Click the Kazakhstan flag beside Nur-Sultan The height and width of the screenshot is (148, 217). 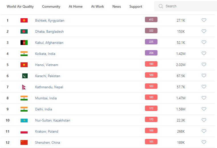[x=24, y=120]
